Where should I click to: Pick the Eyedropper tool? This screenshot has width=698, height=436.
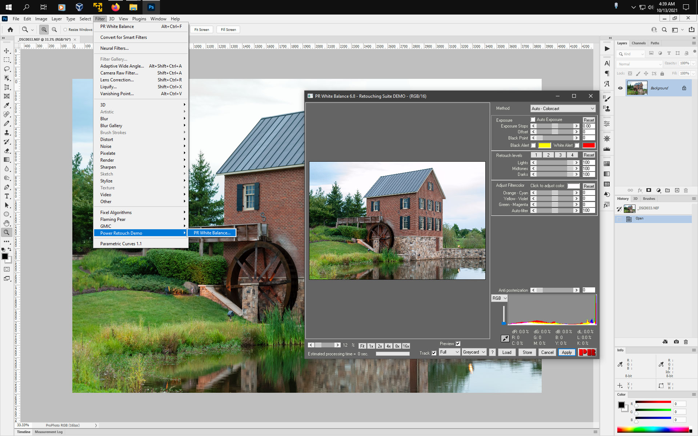[x=7, y=105]
